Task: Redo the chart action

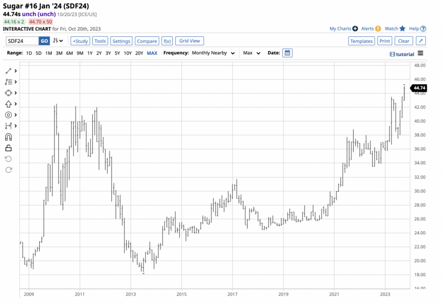Action: 8,170
